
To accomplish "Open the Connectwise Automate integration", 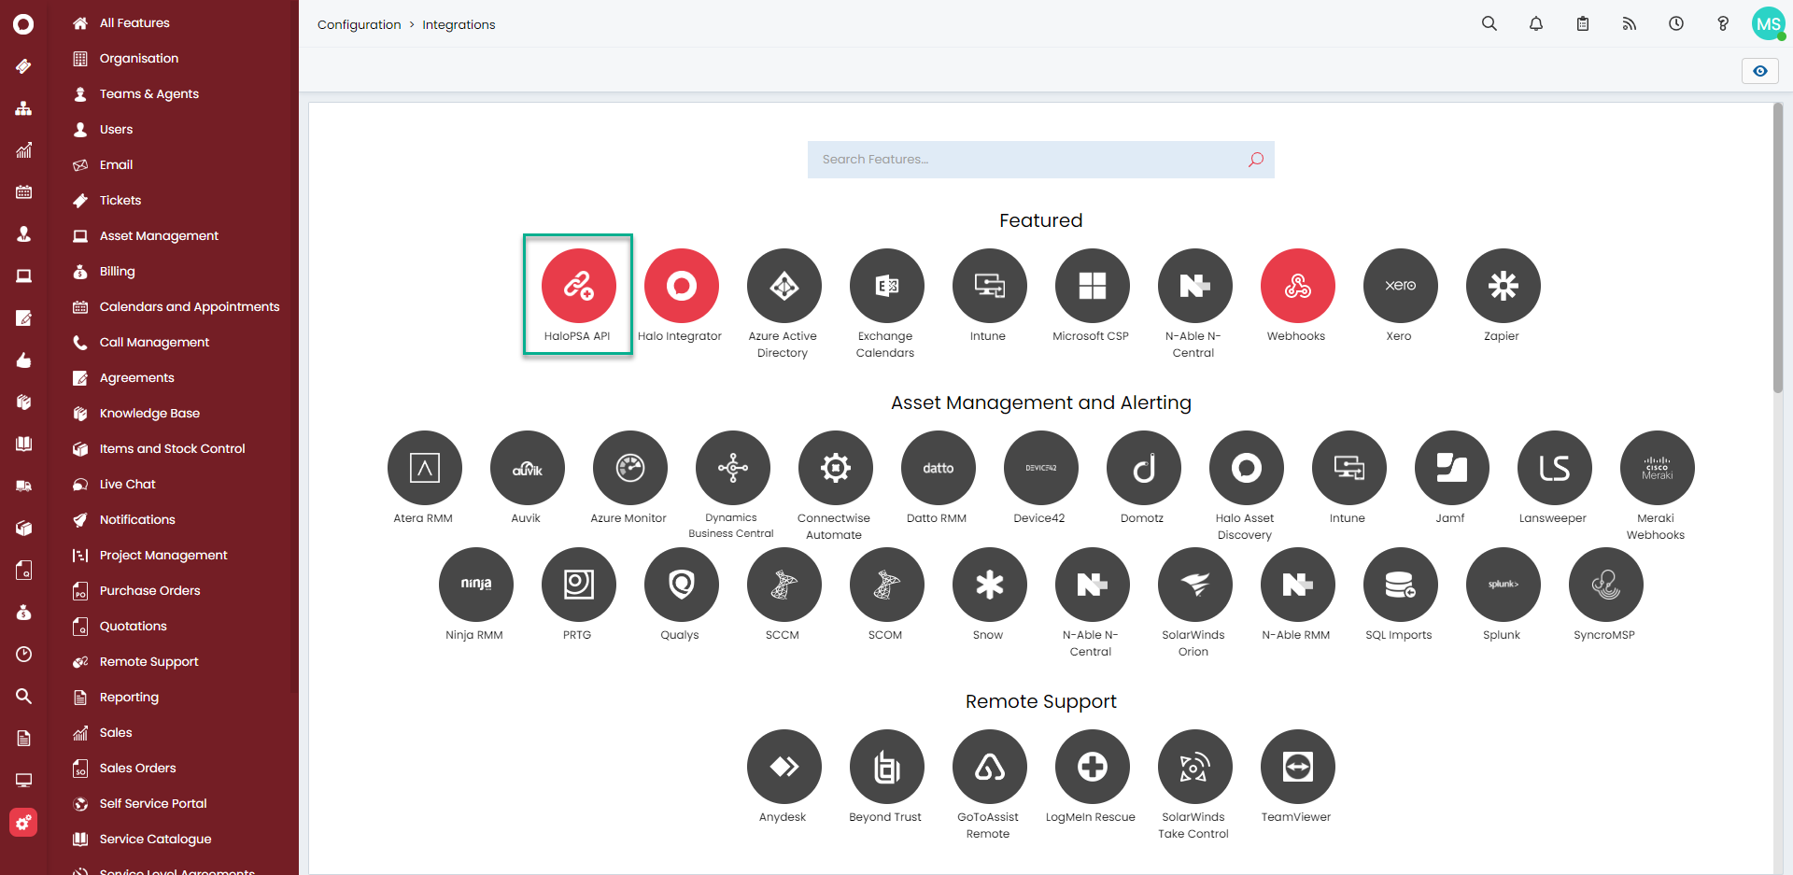I will (835, 468).
